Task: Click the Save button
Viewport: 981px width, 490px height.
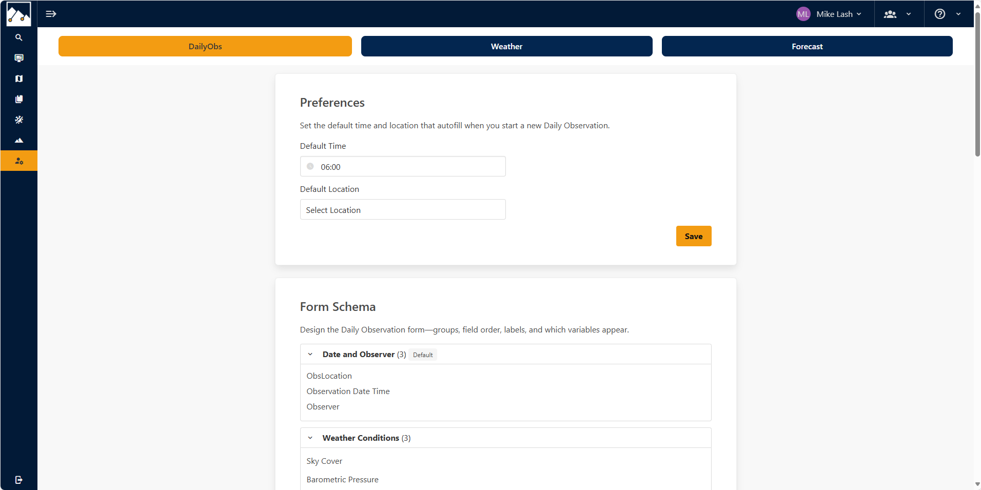Action: (x=694, y=236)
